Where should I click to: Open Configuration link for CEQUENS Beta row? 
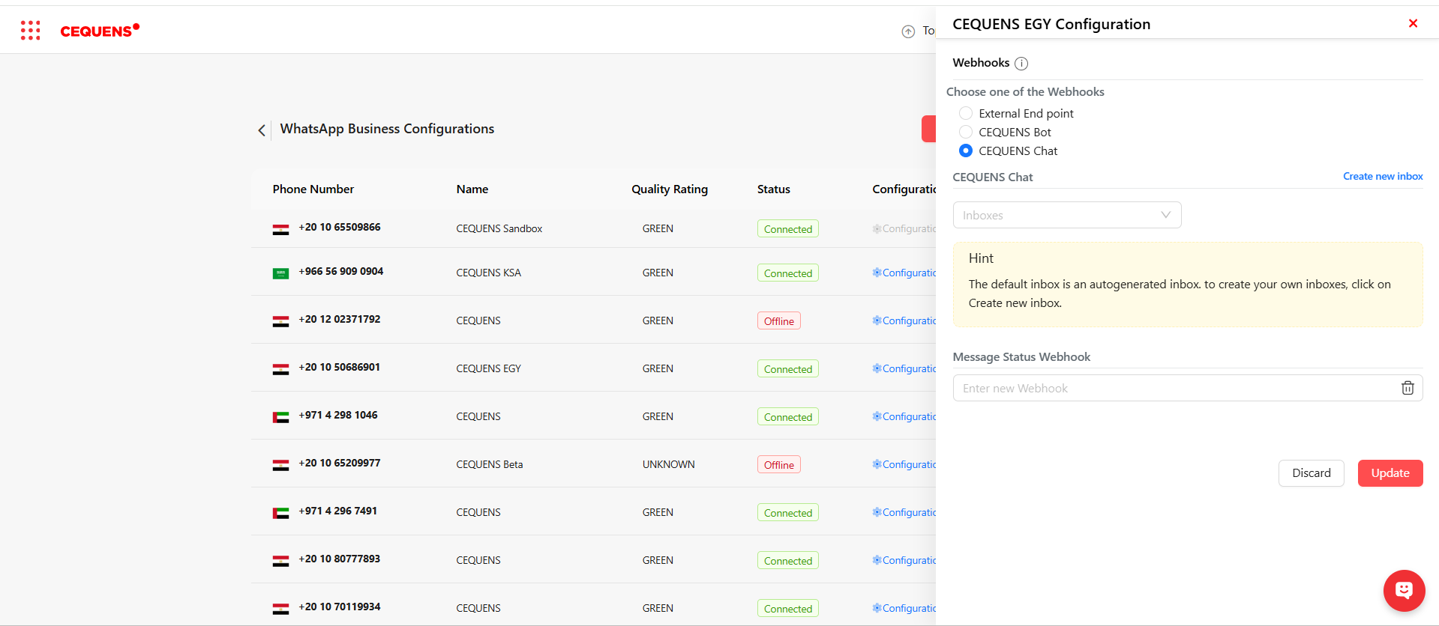pyautogui.click(x=904, y=465)
